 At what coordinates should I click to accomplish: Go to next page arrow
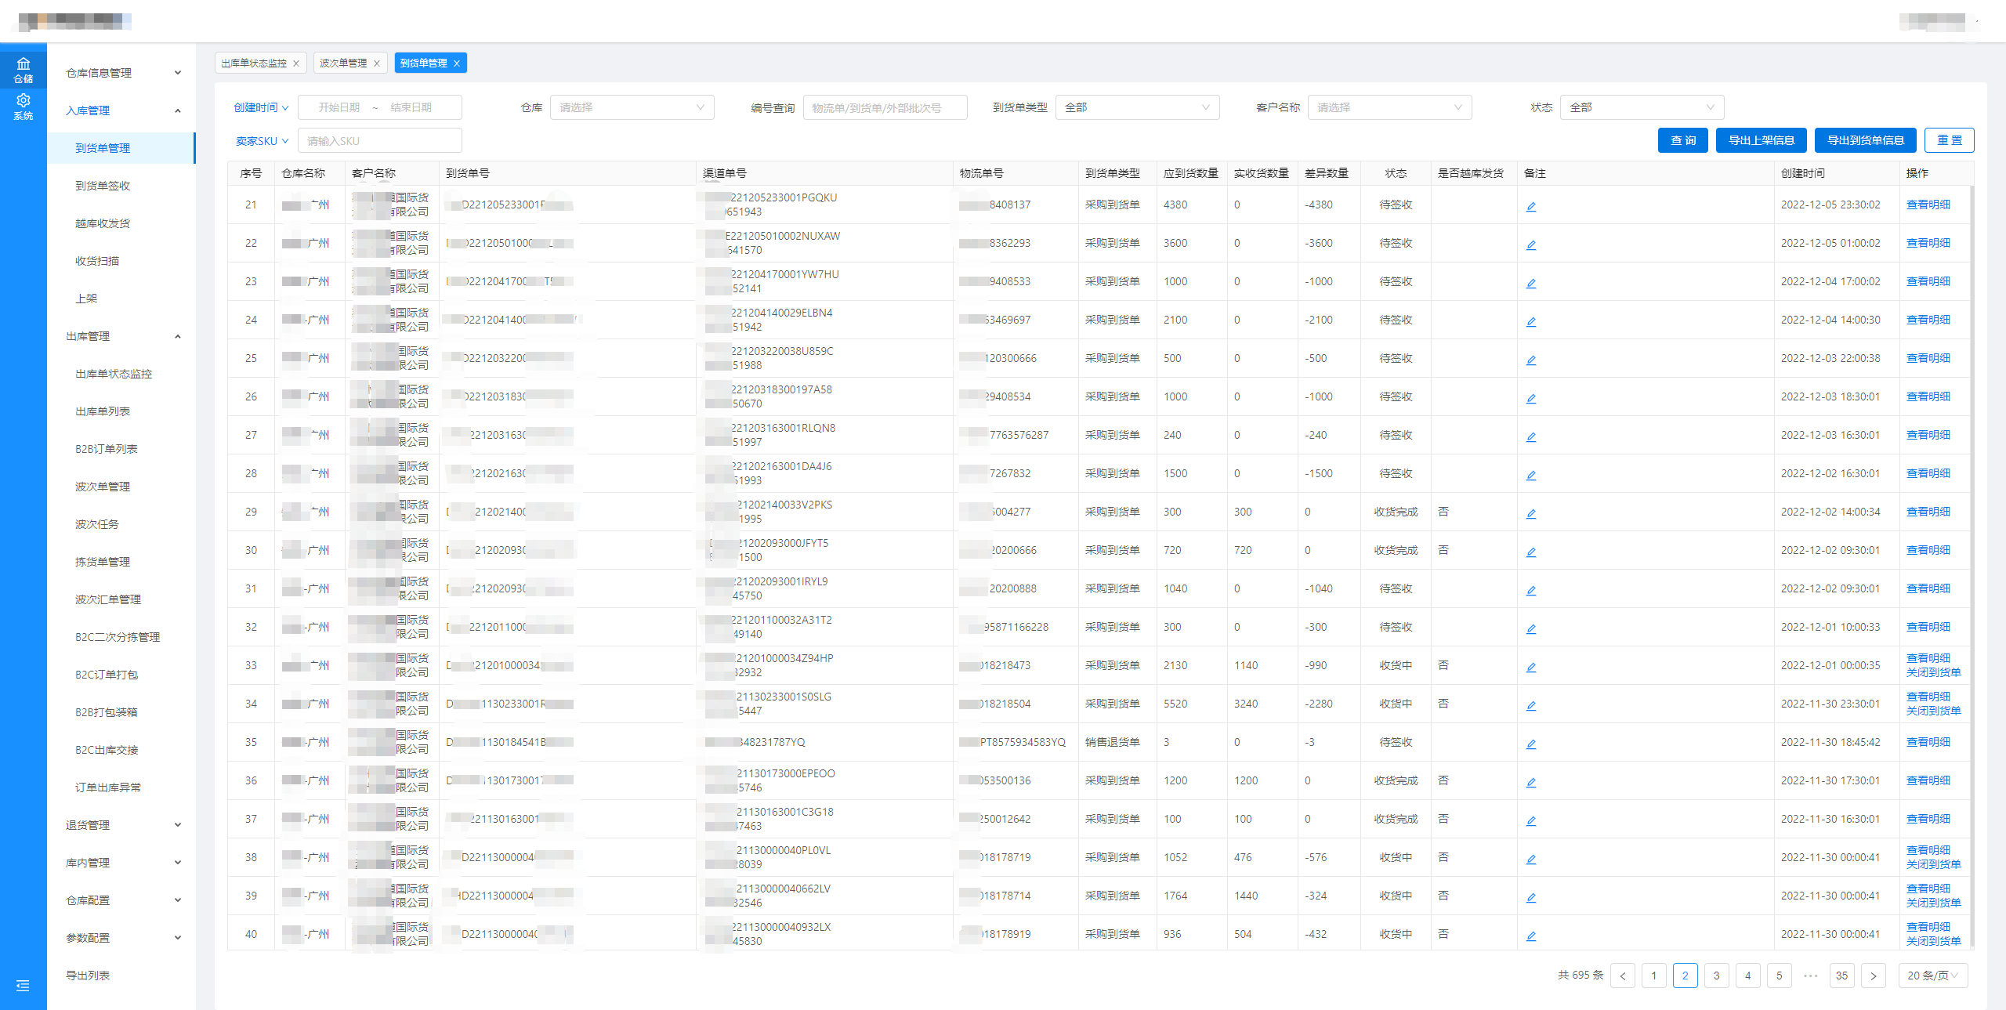click(1874, 976)
